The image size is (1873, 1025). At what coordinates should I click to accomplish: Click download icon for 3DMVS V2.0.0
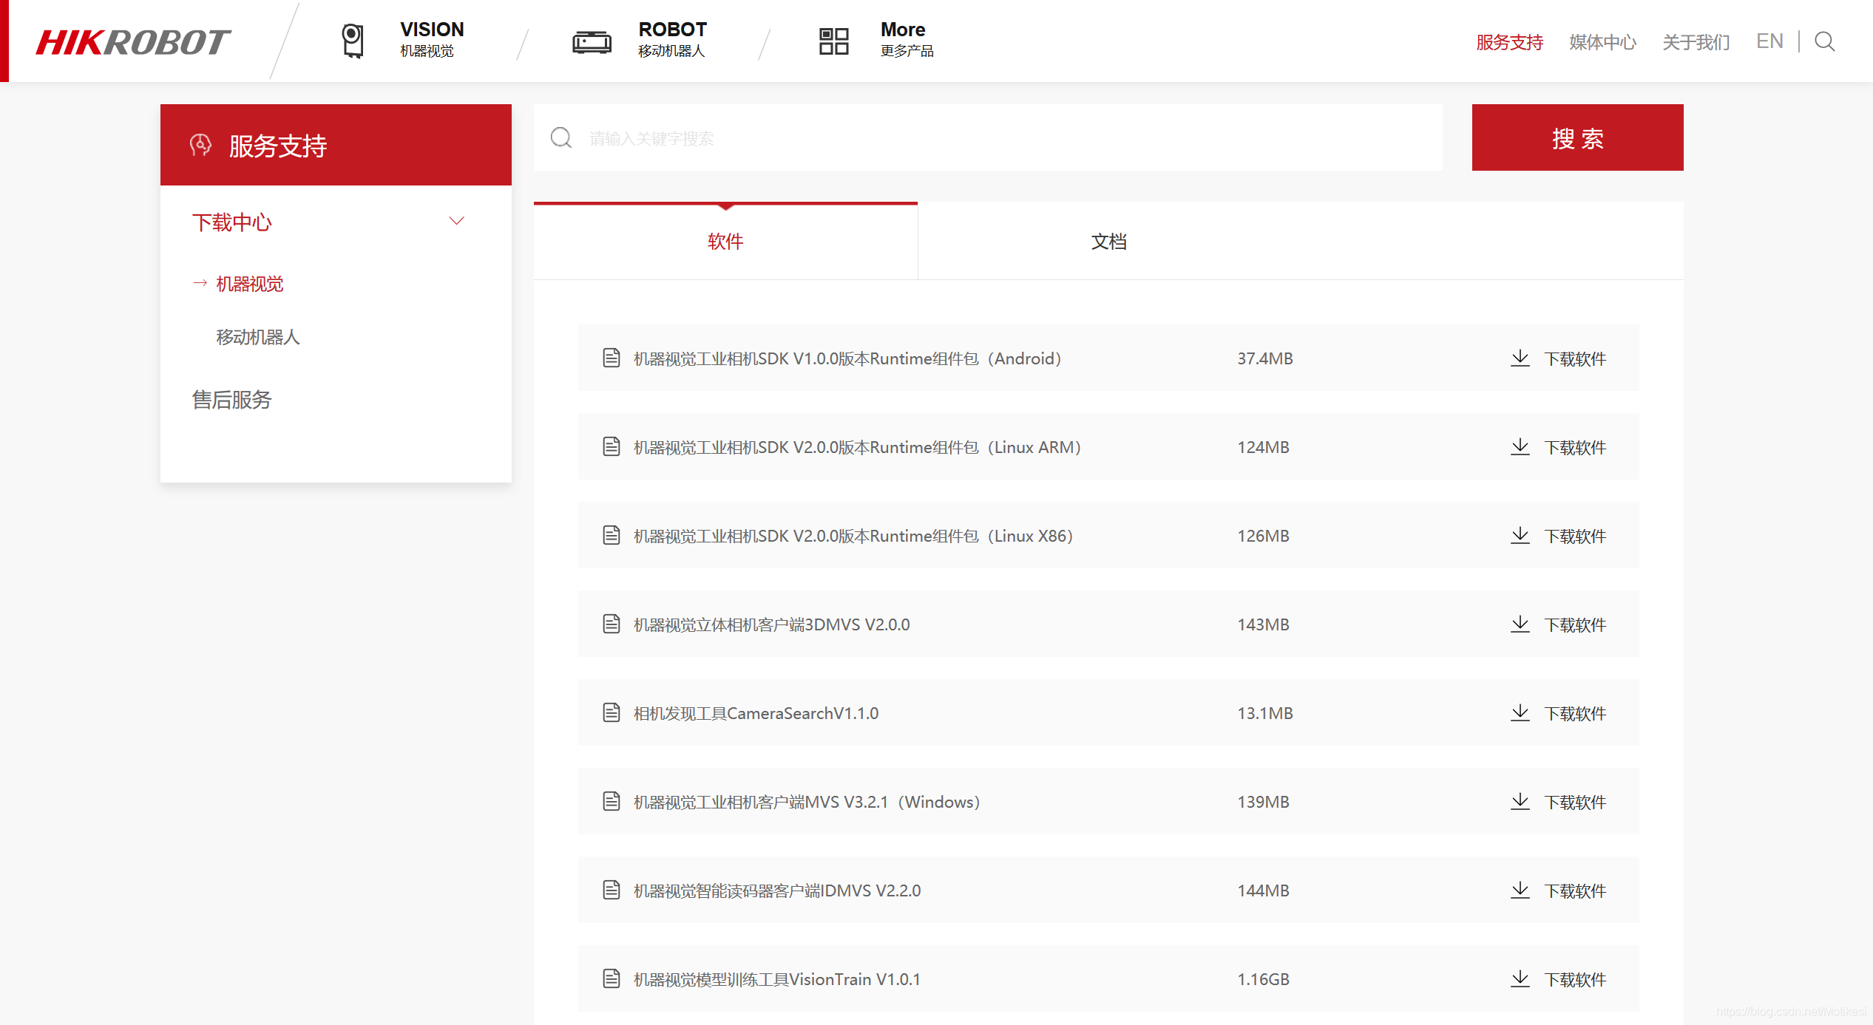(1520, 624)
